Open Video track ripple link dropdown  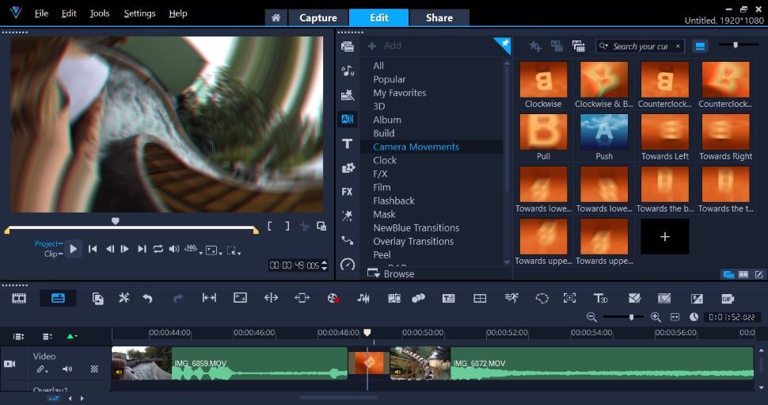point(42,369)
